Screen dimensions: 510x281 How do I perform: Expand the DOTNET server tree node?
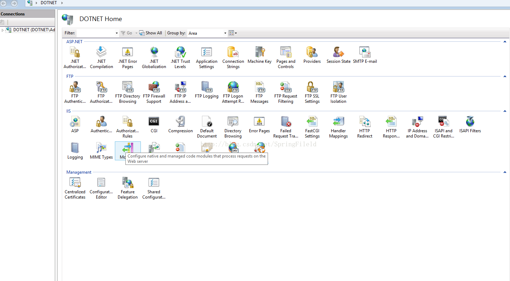point(2,30)
